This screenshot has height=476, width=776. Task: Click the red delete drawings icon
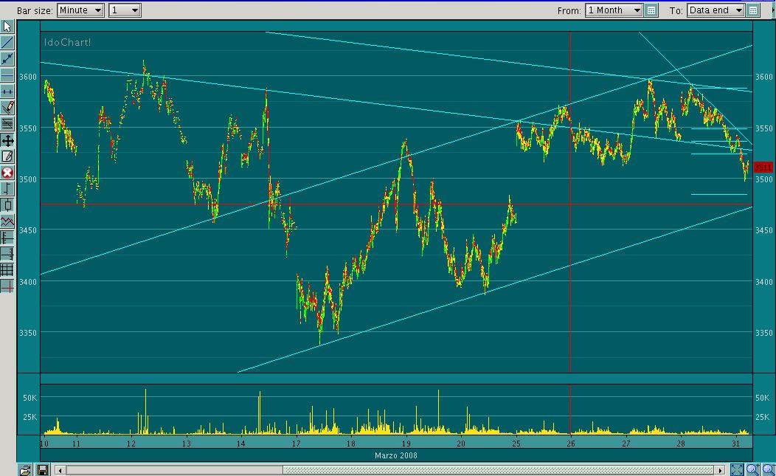point(7,173)
